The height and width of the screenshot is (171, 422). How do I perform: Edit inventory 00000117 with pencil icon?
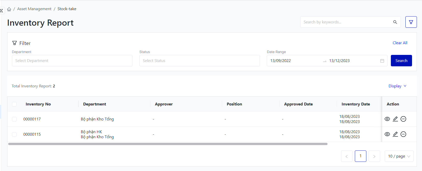pos(395,119)
